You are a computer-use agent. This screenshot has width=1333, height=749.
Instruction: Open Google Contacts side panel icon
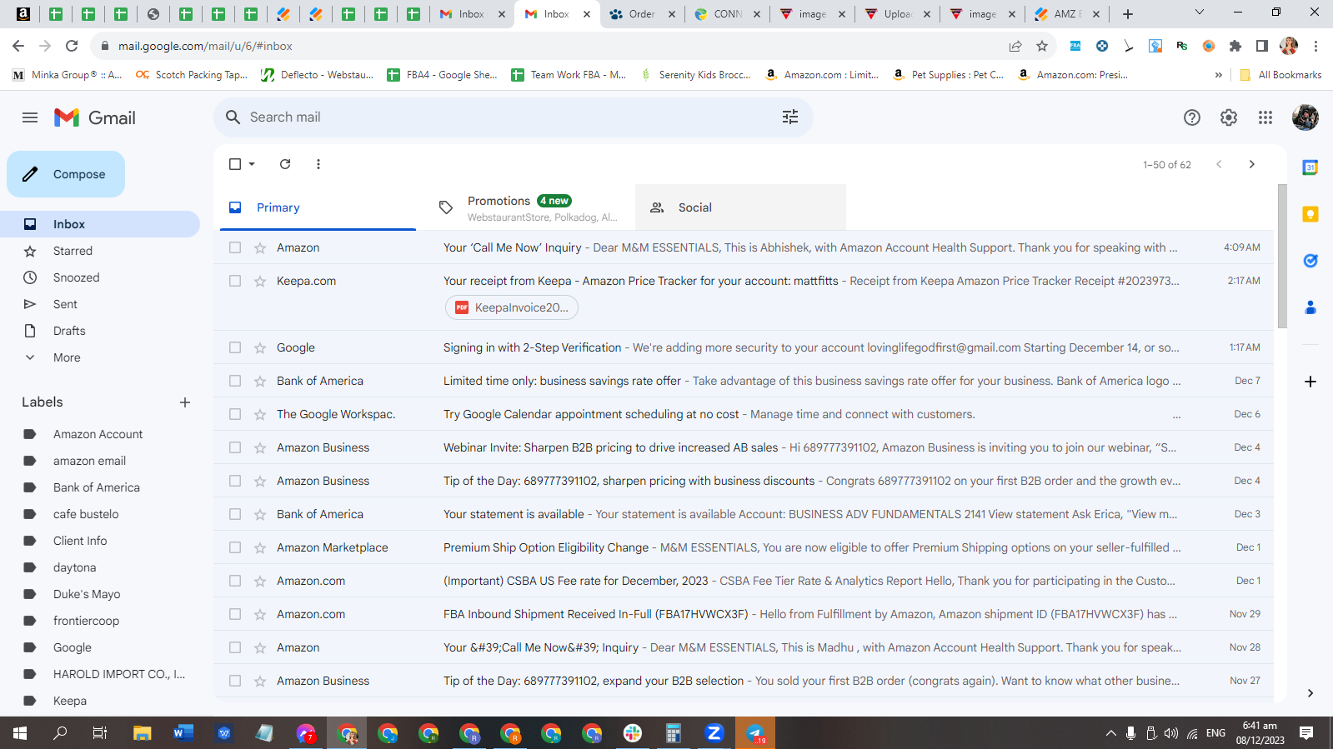coord(1310,307)
